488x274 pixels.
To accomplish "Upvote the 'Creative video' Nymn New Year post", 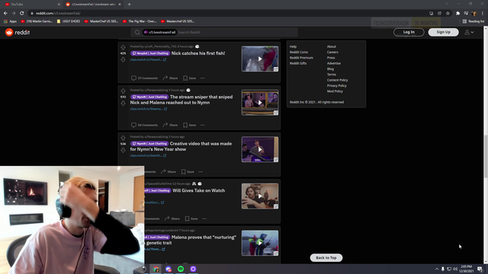I will pos(123,138).
